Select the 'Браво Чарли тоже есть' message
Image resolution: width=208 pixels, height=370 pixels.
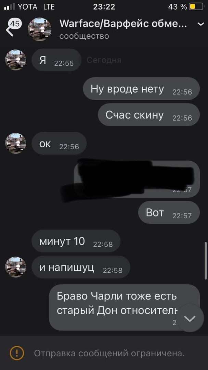click(125, 307)
